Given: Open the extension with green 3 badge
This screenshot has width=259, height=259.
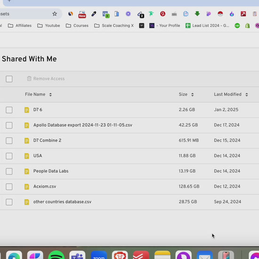Looking at the screenshot, I should click(105, 14).
